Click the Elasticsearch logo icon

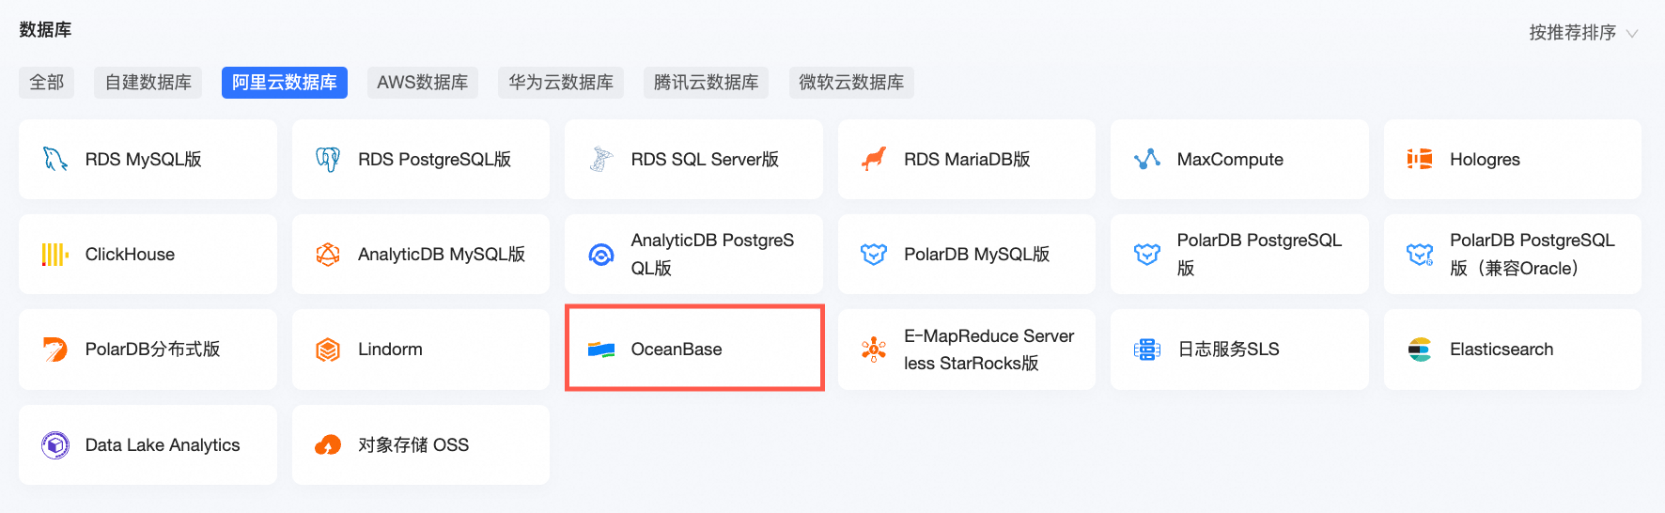pos(1420,350)
